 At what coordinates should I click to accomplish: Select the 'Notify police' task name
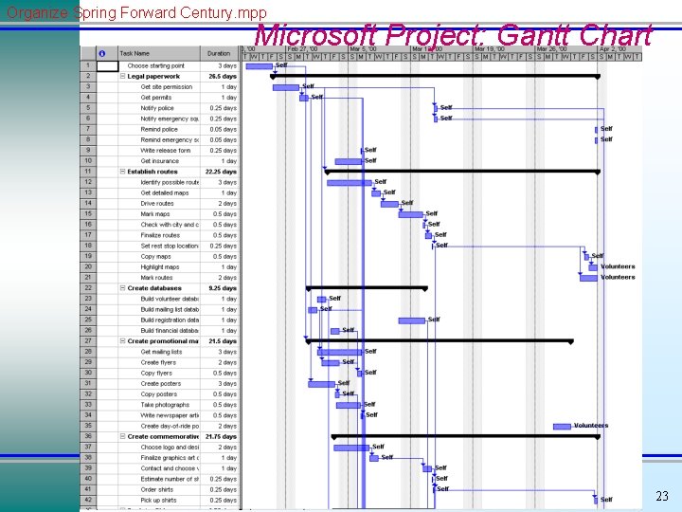tap(157, 108)
